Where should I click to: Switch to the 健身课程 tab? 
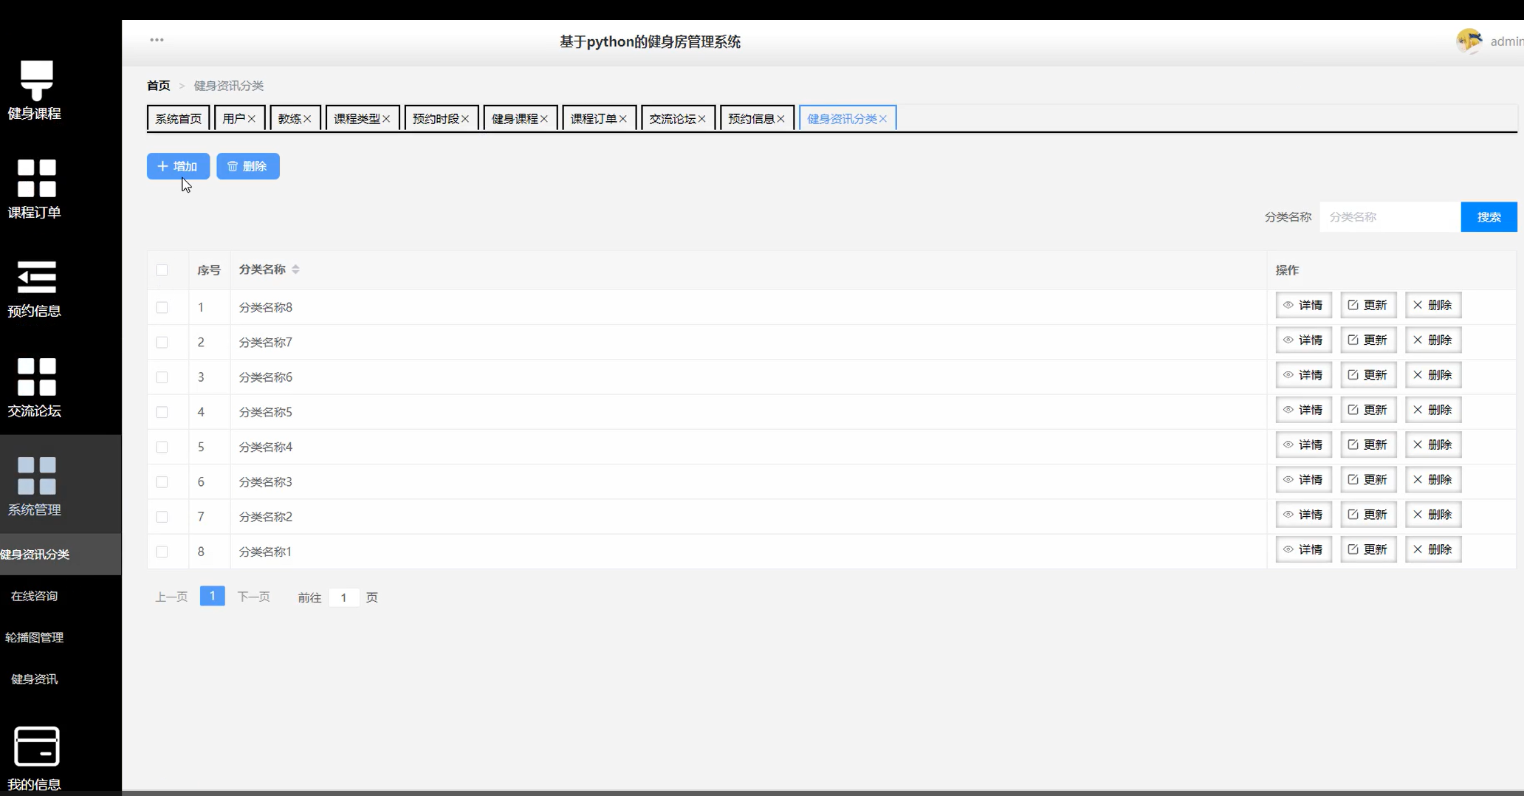click(514, 119)
